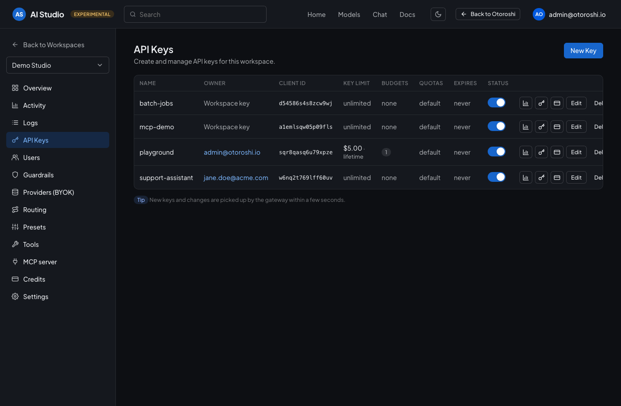Click Back to Otoroshi button
Image resolution: width=621 pixels, height=406 pixels.
(488, 14)
